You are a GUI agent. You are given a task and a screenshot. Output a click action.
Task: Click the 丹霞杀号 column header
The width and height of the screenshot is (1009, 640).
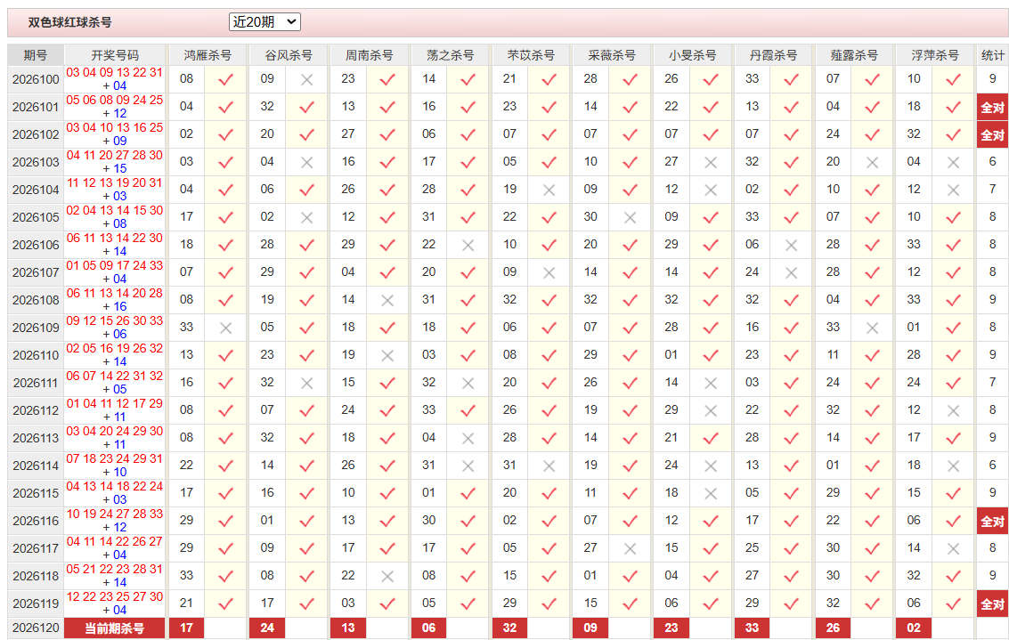[x=773, y=55]
